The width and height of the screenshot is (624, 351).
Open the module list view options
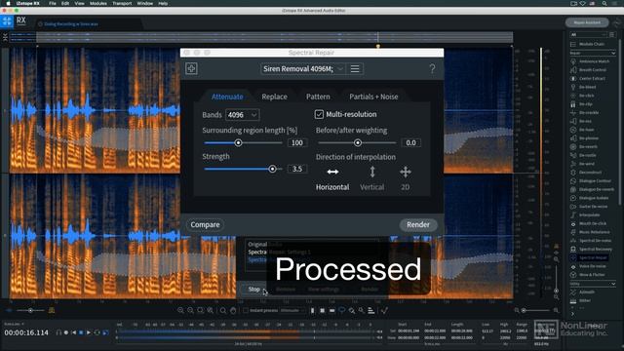tap(612, 35)
